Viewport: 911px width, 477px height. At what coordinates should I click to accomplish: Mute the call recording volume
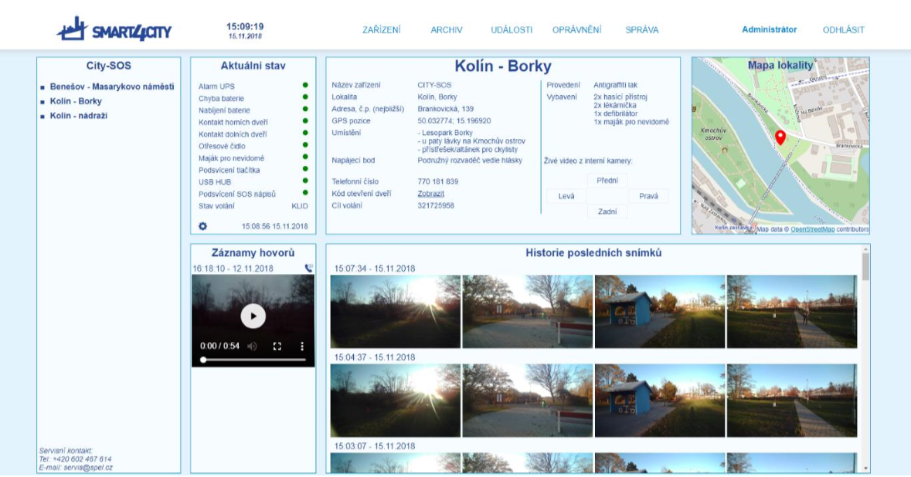252,347
